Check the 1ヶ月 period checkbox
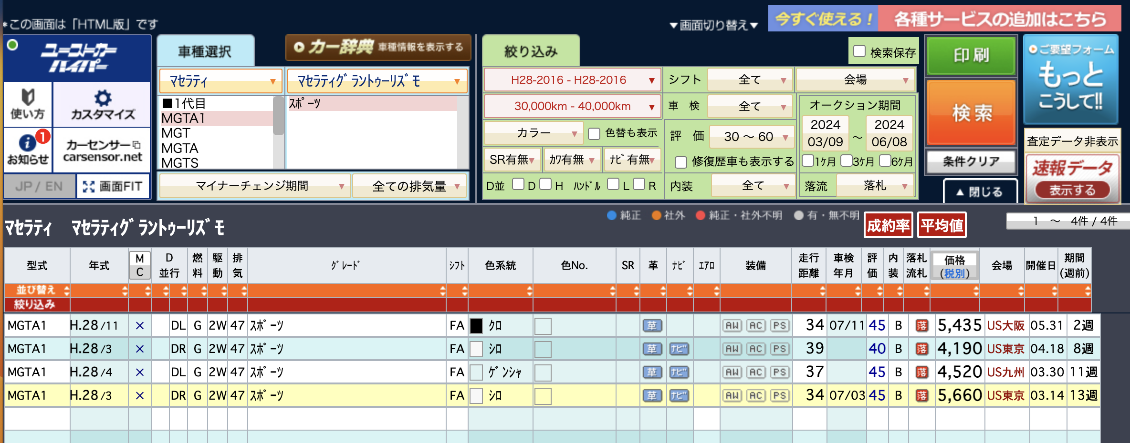The width and height of the screenshot is (1130, 443). [808, 161]
